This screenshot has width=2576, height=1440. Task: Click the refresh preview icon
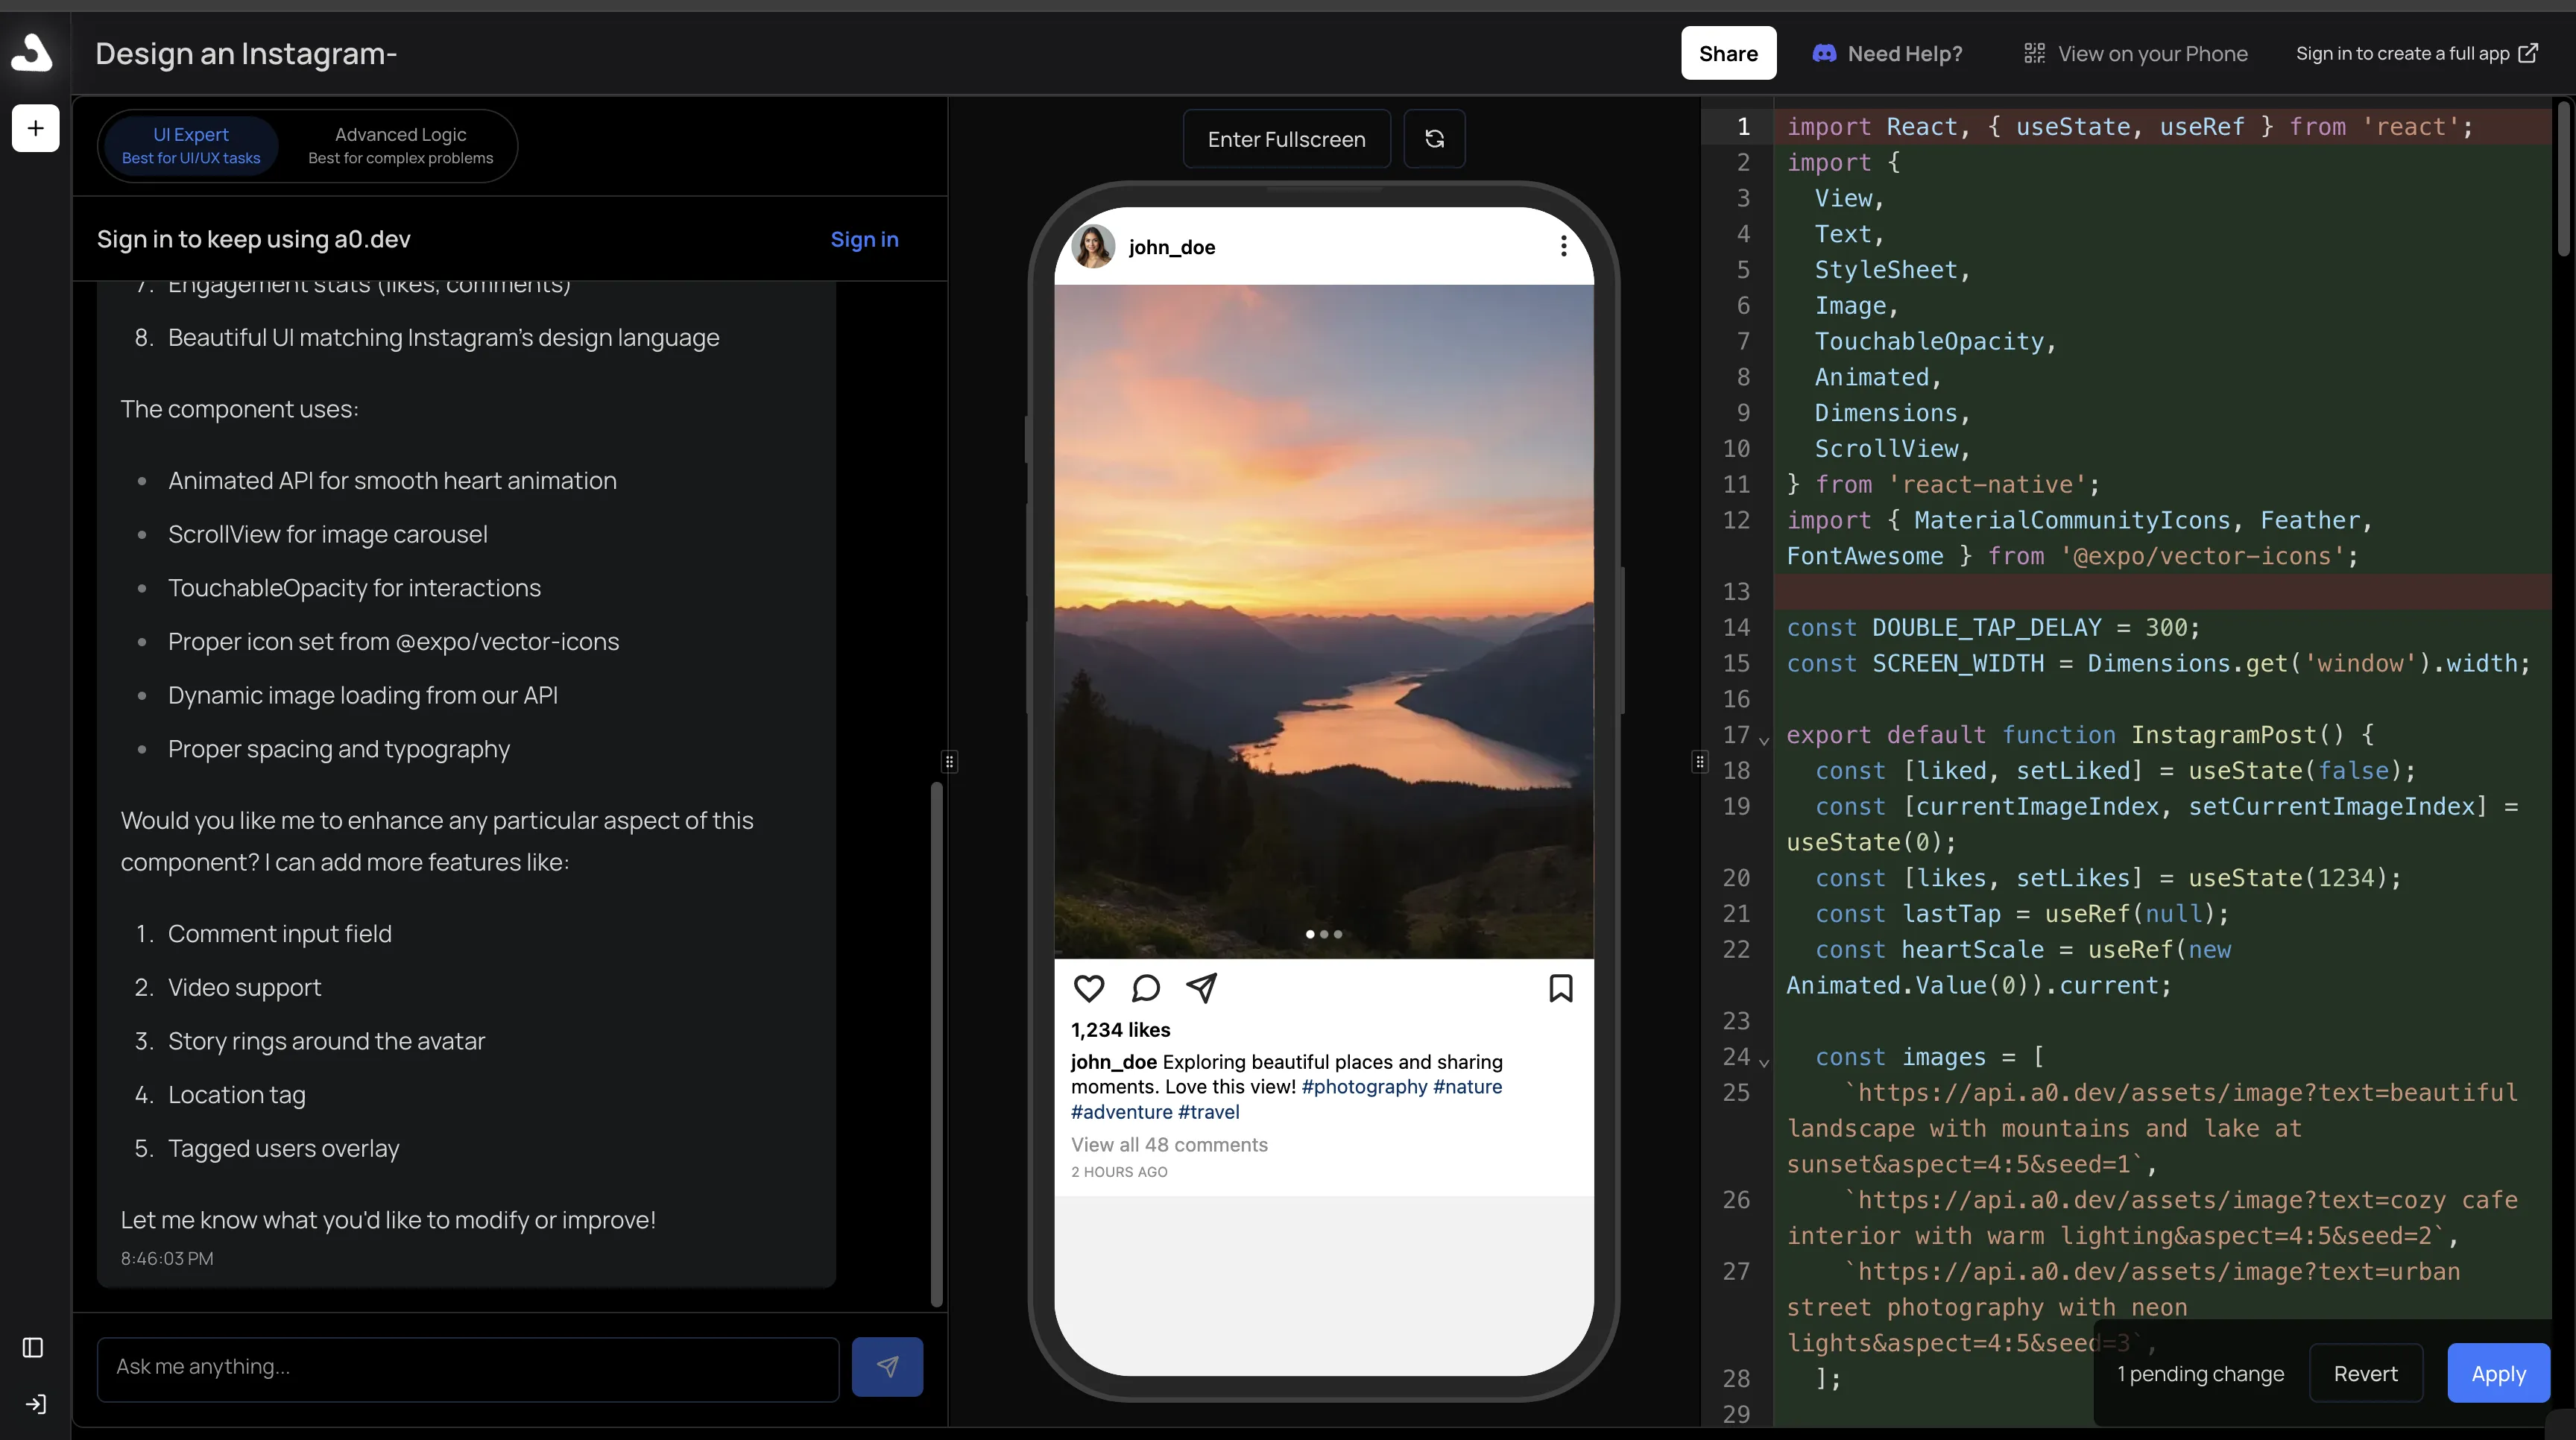pos(1434,139)
